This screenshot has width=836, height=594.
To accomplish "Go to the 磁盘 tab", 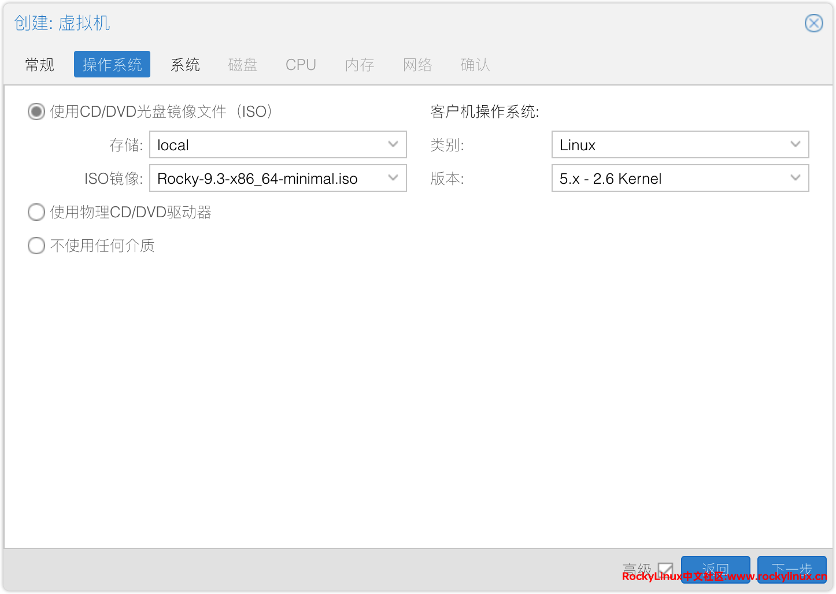I will pyautogui.click(x=243, y=65).
